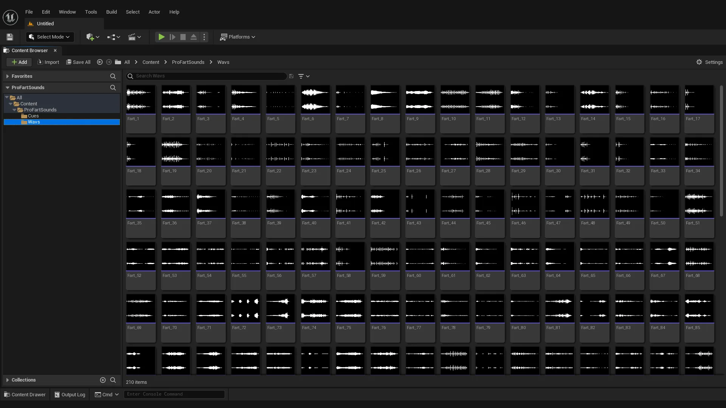The height and width of the screenshot is (408, 726).
Task: Click the Save All button
Action: [78, 62]
